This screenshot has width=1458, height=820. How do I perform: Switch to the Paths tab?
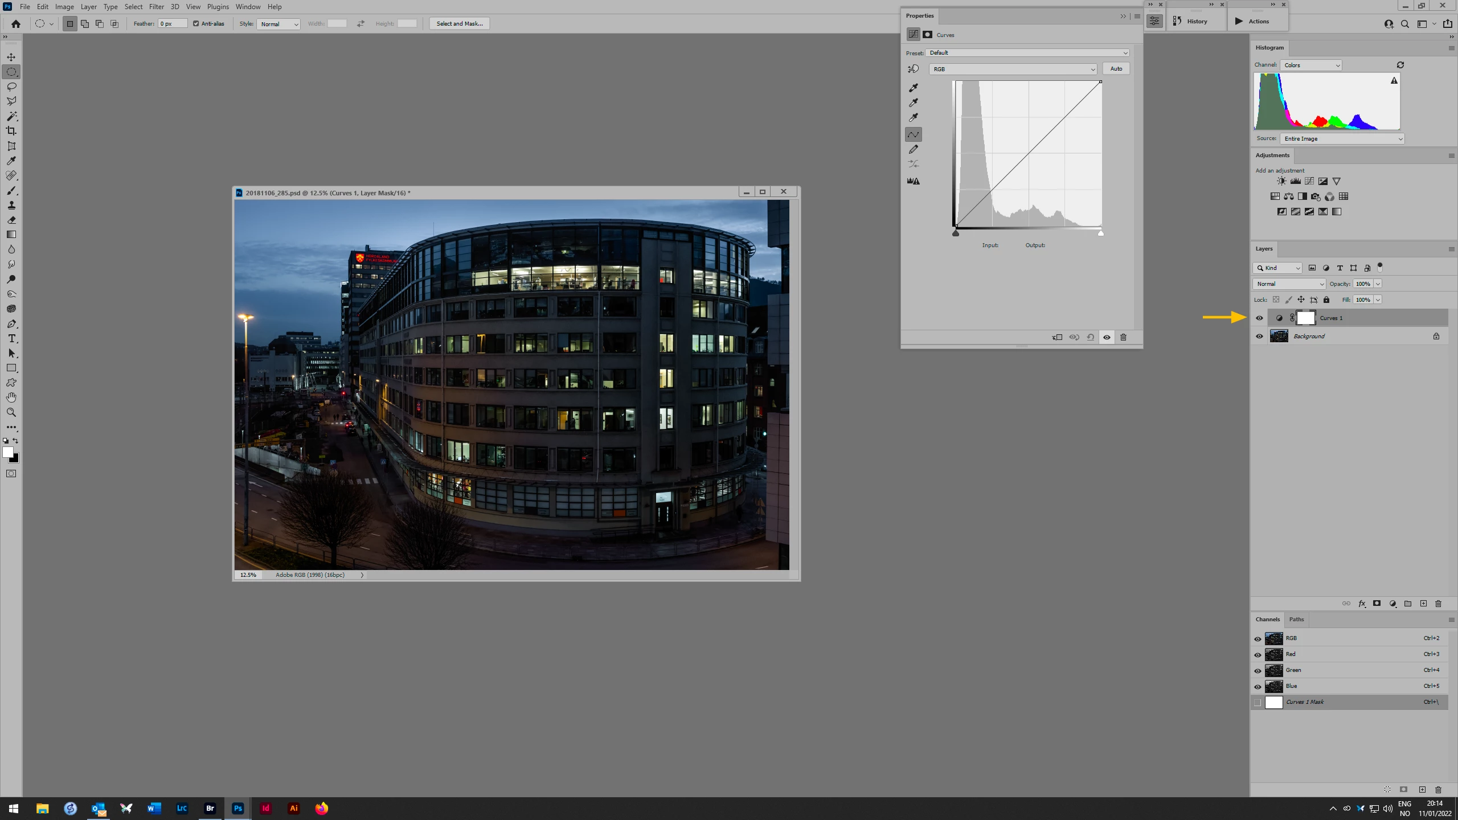pyautogui.click(x=1296, y=620)
